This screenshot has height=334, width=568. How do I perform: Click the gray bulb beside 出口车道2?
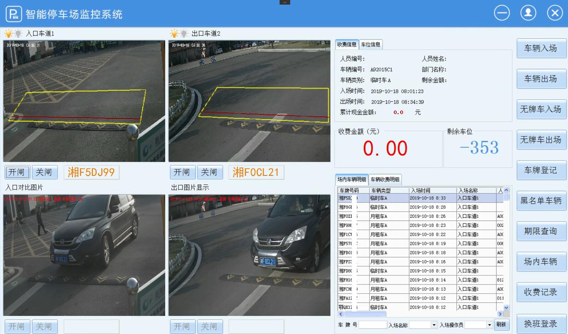point(184,34)
